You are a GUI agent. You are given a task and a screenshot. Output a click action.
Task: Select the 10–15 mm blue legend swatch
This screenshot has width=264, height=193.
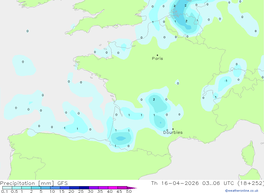[55, 188]
